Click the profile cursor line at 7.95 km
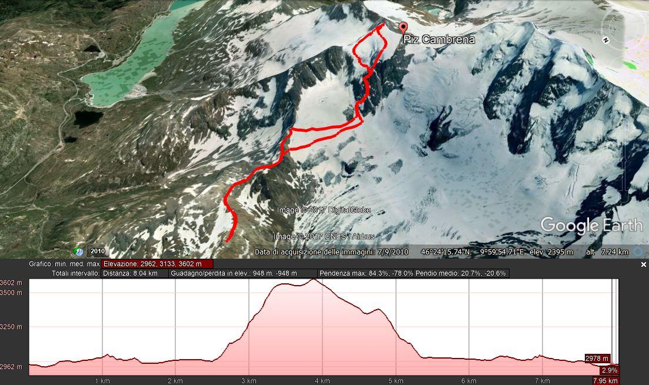Screen dimensions: 649x385 [613, 327]
